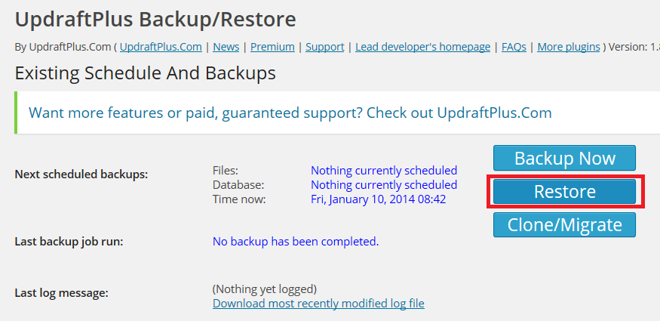
Task: Open the FAQs link
Action: (x=514, y=47)
